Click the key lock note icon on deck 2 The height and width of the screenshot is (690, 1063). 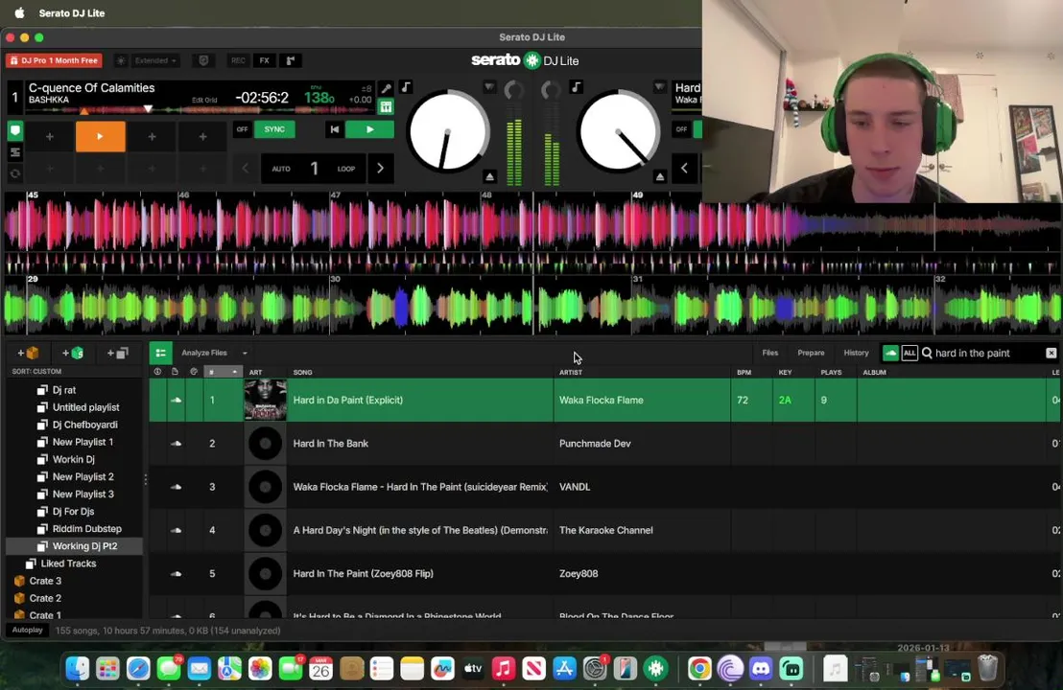pos(576,86)
